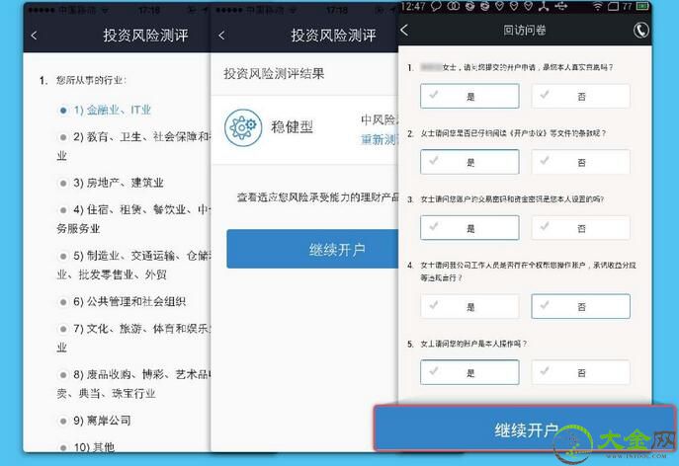Select option 9) 离岸公司
The image size is (679, 466).
(95, 421)
